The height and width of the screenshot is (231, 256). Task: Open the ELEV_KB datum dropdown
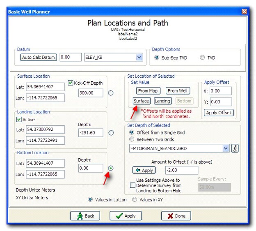[x=139, y=58]
